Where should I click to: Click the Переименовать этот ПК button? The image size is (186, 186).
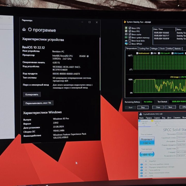(x=38, y=103)
